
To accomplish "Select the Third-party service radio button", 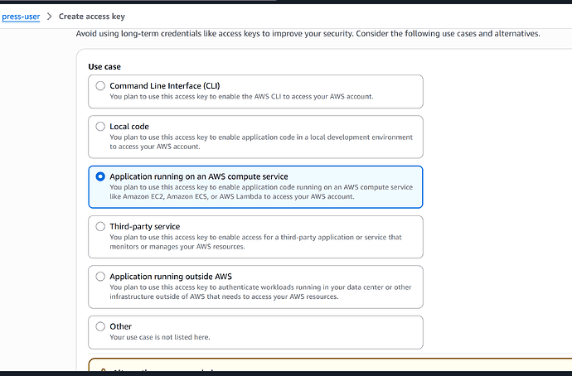I will (x=100, y=226).
